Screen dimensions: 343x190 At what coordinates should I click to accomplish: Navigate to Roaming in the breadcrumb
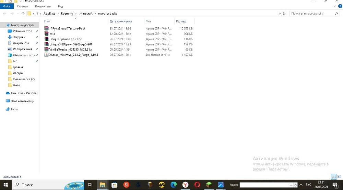pyautogui.click(x=67, y=14)
